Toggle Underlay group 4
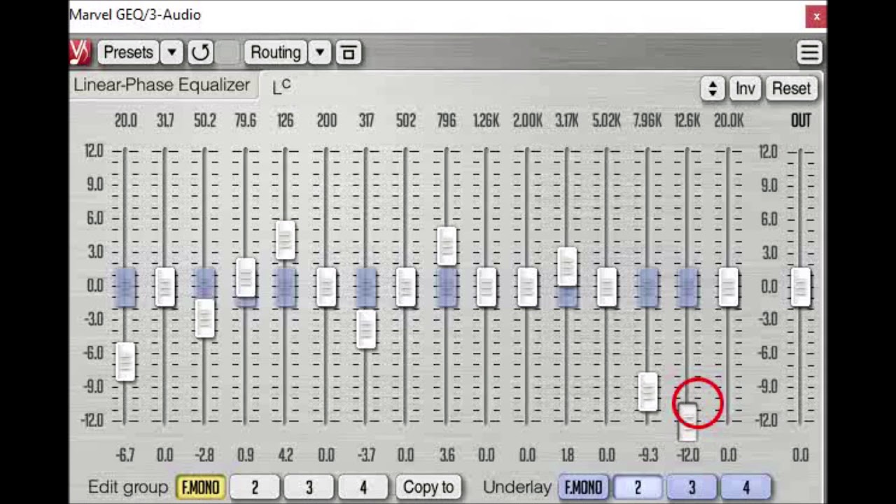The image size is (896, 504). [746, 487]
